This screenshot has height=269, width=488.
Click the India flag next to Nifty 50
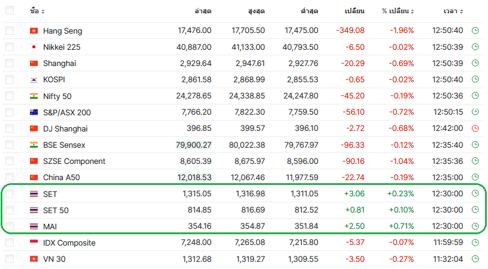pos(34,96)
